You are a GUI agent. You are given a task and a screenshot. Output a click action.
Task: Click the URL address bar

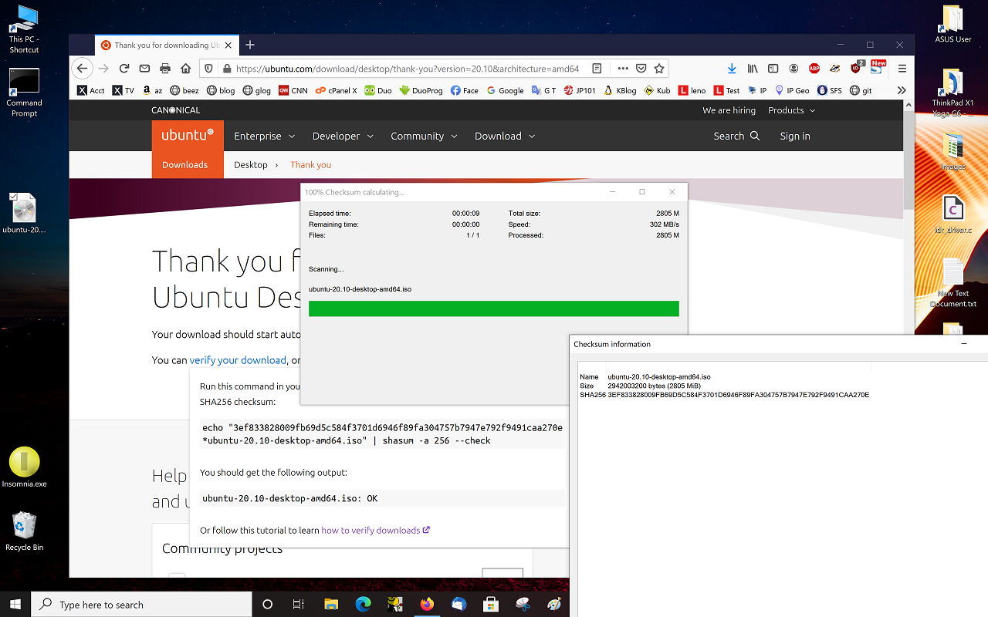click(x=409, y=69)
